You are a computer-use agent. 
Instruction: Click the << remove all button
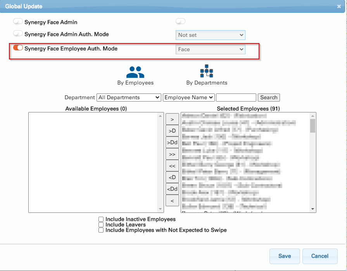coord(172,166)
